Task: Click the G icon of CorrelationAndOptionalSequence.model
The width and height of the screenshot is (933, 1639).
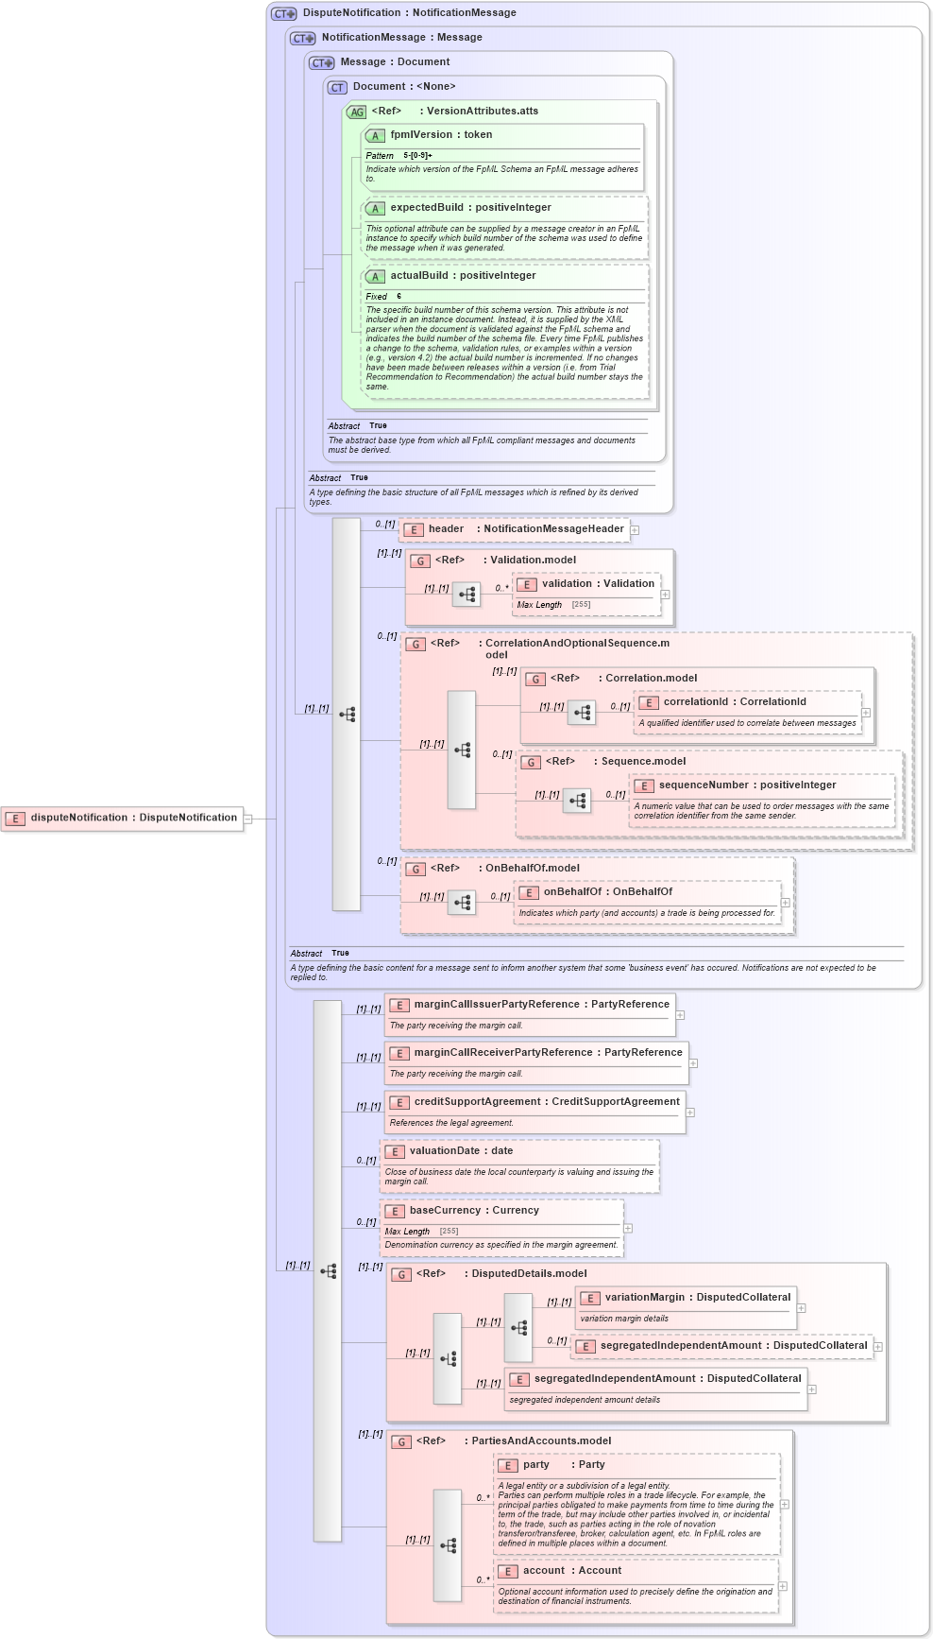Action: click(416, 644)
